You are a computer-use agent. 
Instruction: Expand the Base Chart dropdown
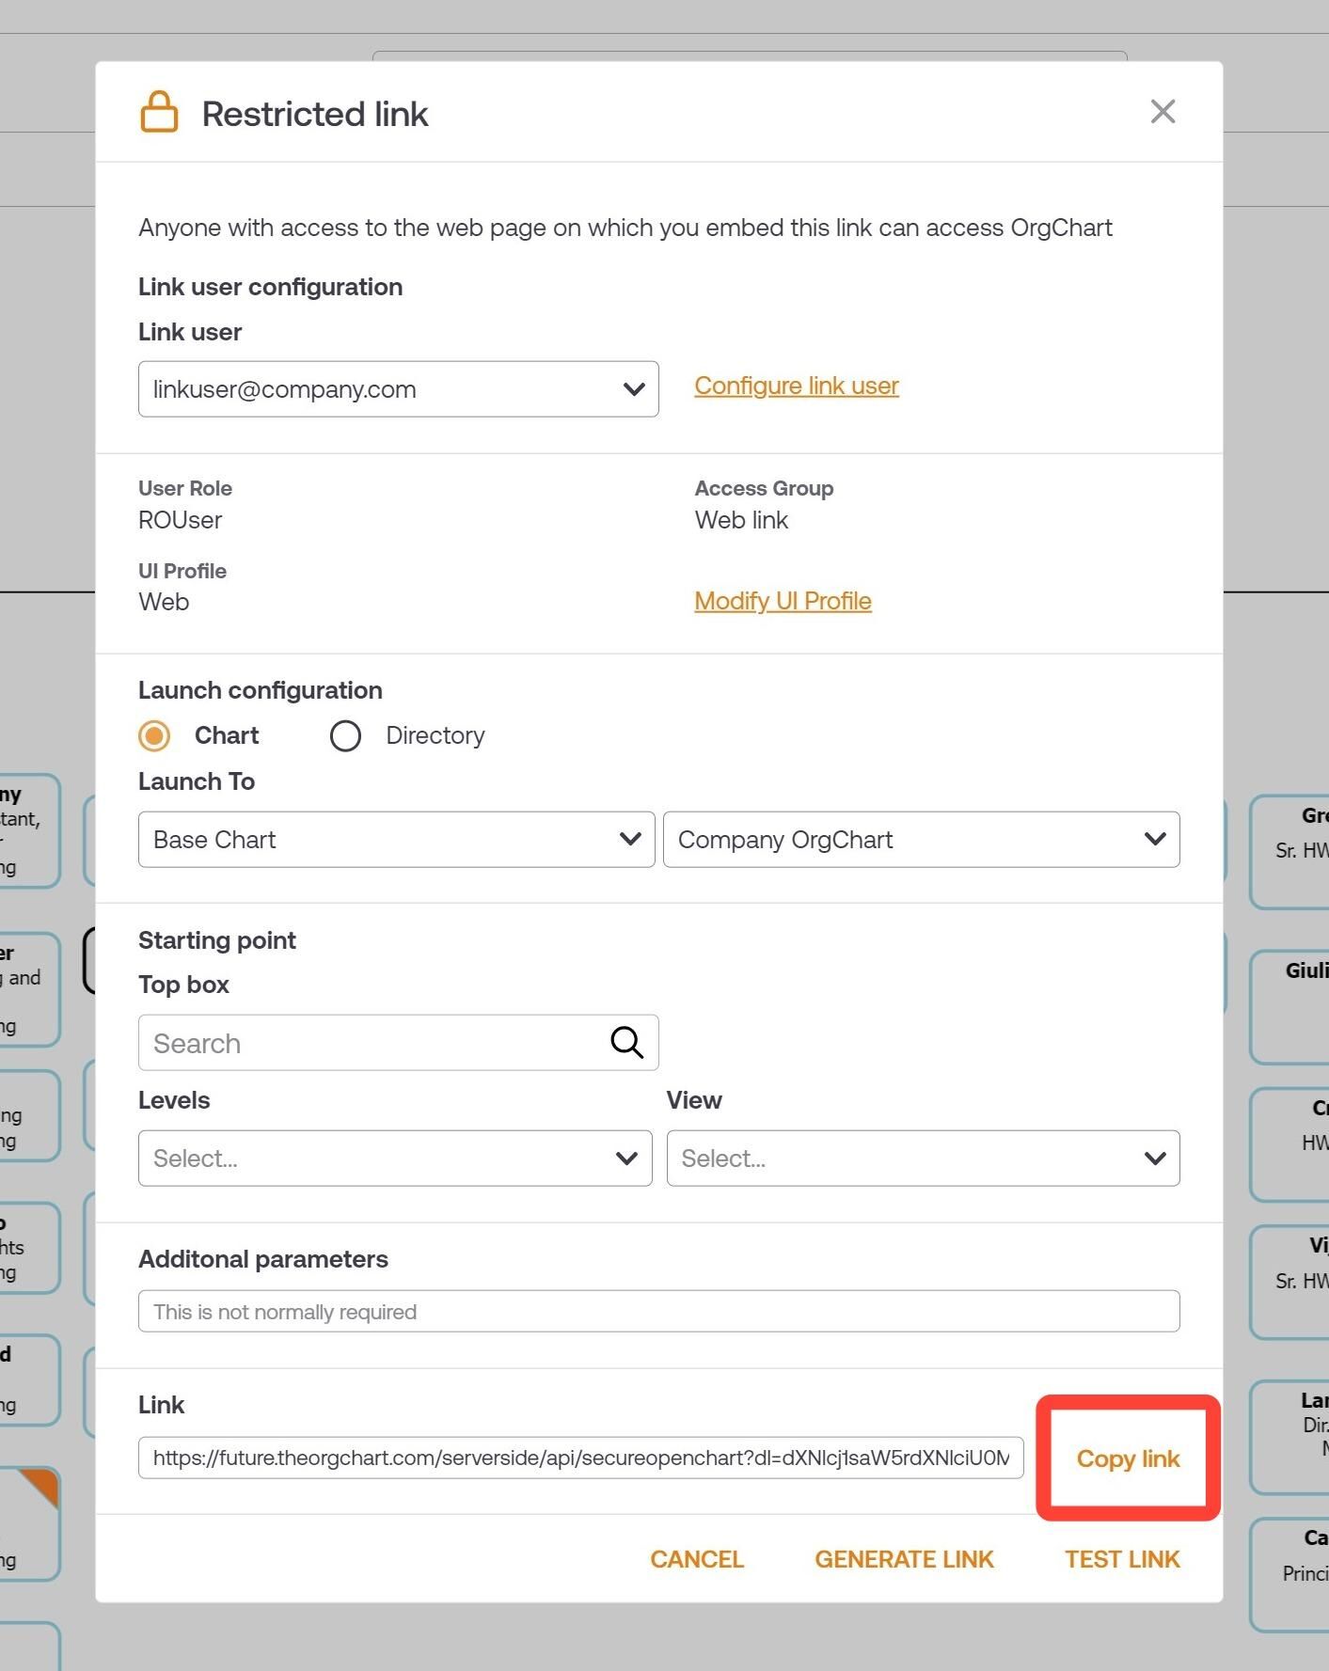(396, 840)
